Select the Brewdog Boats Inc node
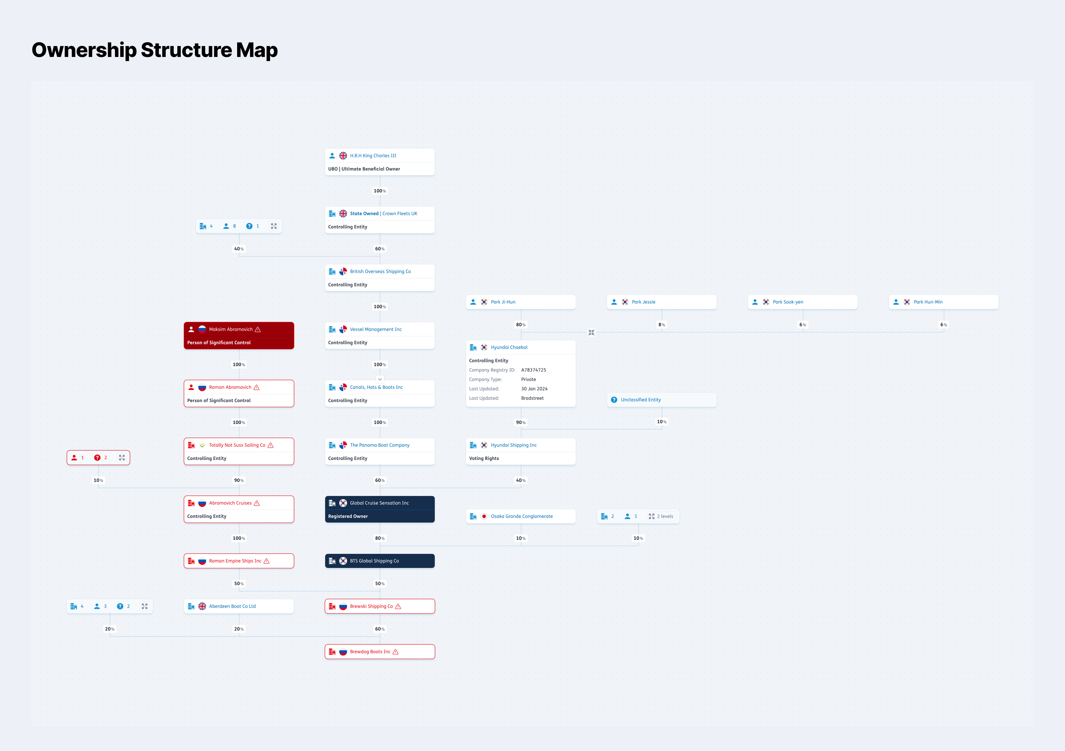Viewport: 1065px width, 751px height. coord(379,652)
